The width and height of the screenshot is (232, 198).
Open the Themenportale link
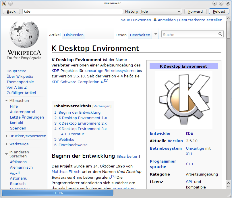[x=20, y=82]
